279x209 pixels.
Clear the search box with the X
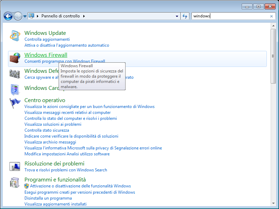tap(271, 16)
